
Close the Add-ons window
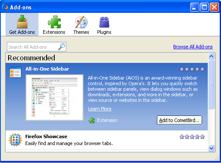coord(214,7)
